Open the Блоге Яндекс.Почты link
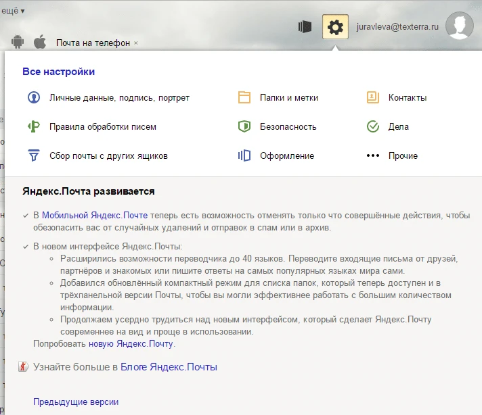 [169, 367]
